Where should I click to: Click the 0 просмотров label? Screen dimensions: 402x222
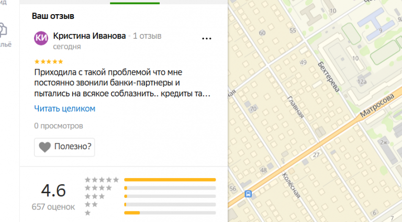click(59, 126)
